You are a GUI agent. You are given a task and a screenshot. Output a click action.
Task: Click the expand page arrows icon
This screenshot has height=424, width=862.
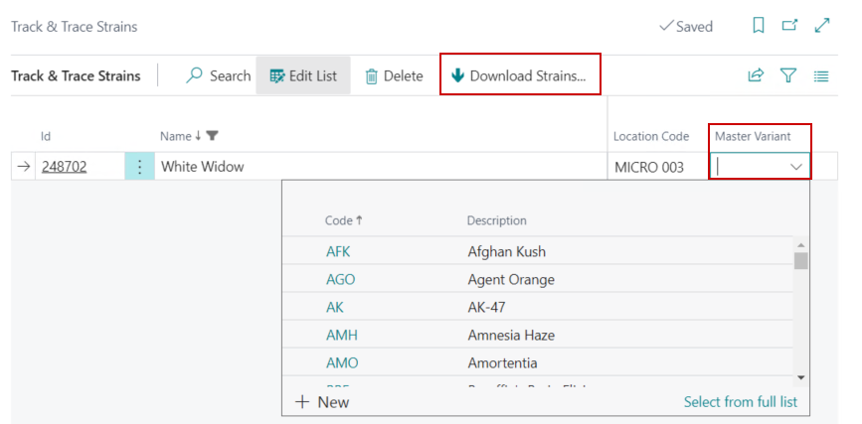[822, 27]
